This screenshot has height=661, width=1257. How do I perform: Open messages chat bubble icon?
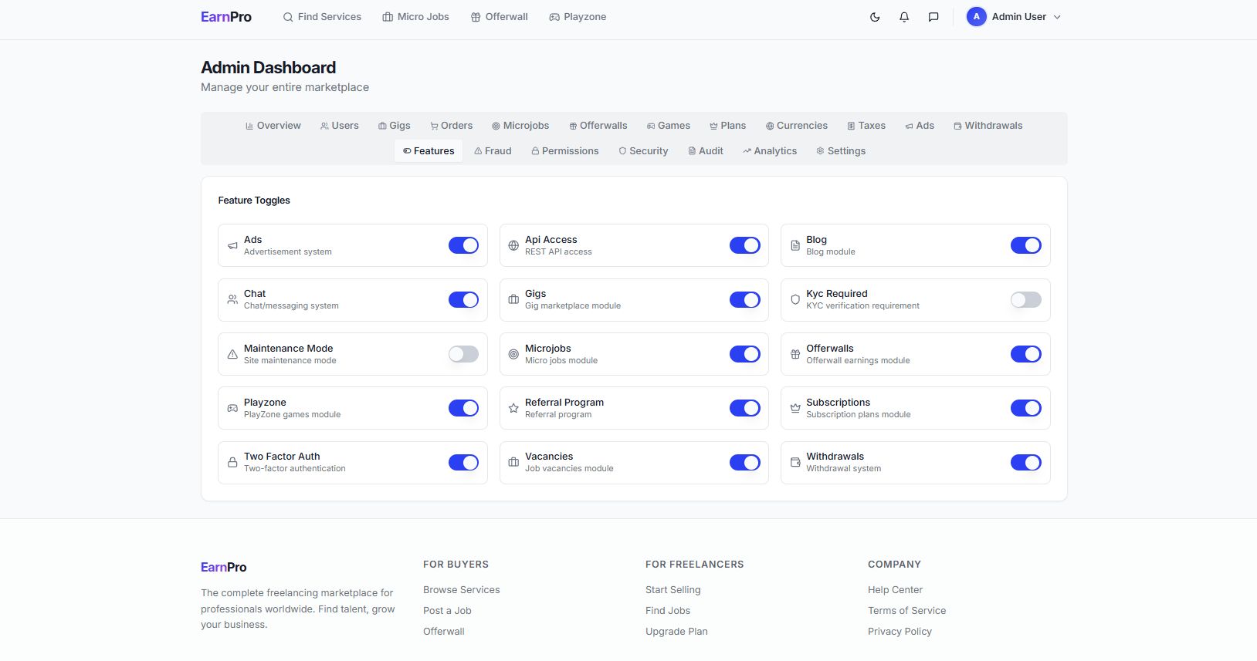(933, 17)
